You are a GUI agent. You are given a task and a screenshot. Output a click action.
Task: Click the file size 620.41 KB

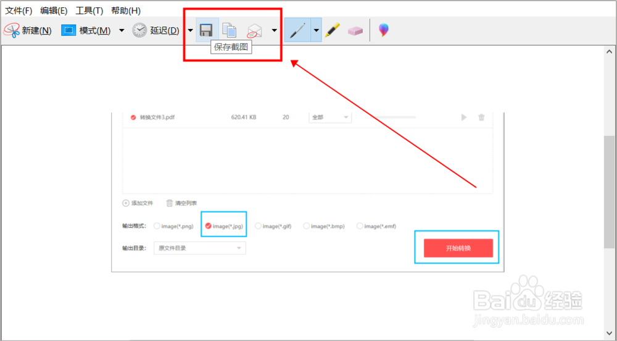pos(244,117)
